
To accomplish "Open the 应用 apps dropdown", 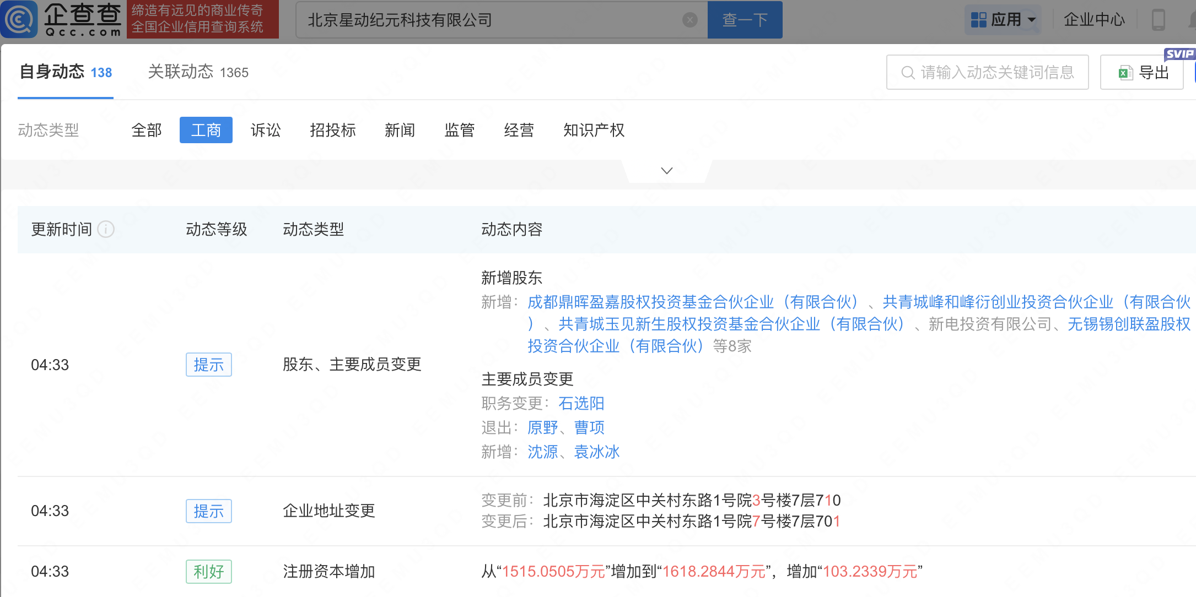I will pyautogui.click(x=1003, y=20).
